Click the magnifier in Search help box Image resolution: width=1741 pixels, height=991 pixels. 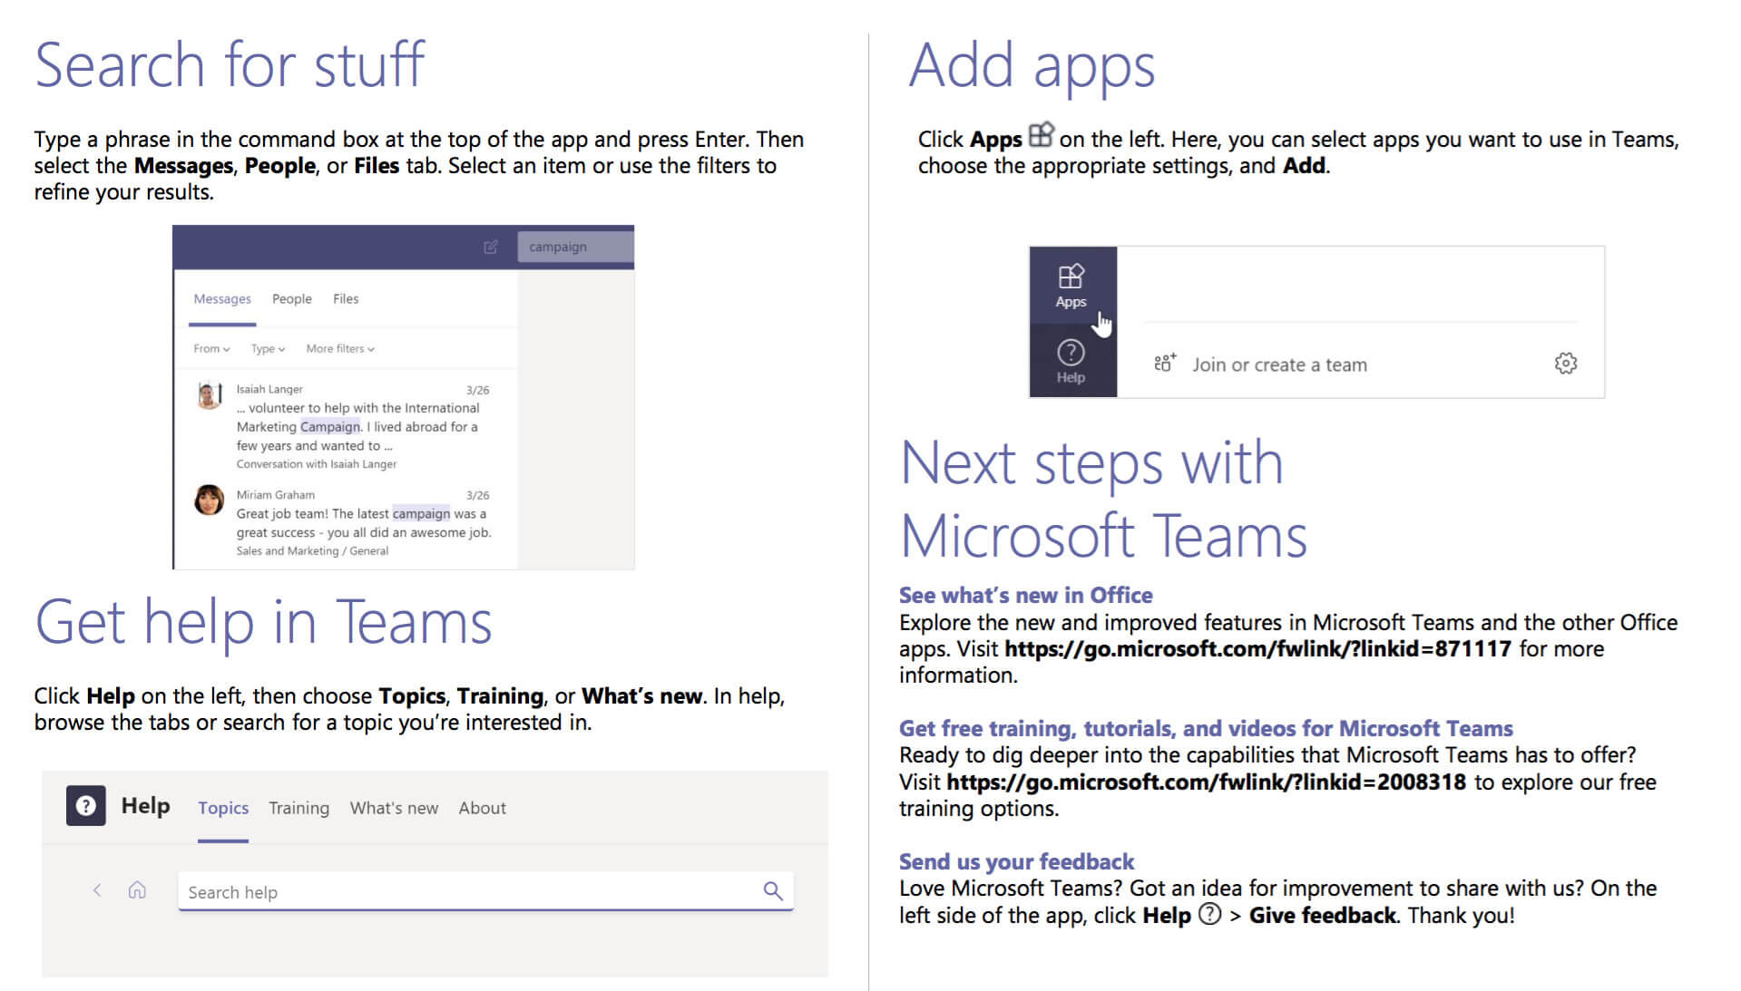tap(772, 891)
